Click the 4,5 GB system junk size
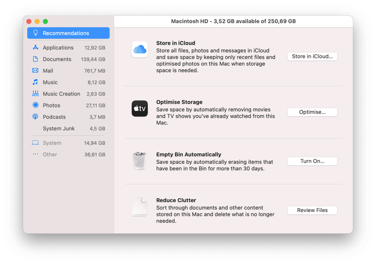 (97, 128)
